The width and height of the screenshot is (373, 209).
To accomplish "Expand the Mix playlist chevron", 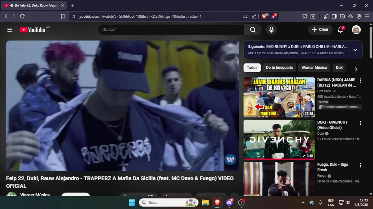I will pos(355,50).
